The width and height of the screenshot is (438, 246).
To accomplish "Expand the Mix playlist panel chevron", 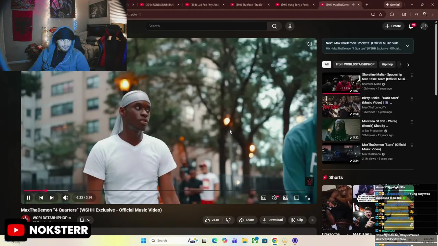I will (408, 46).
